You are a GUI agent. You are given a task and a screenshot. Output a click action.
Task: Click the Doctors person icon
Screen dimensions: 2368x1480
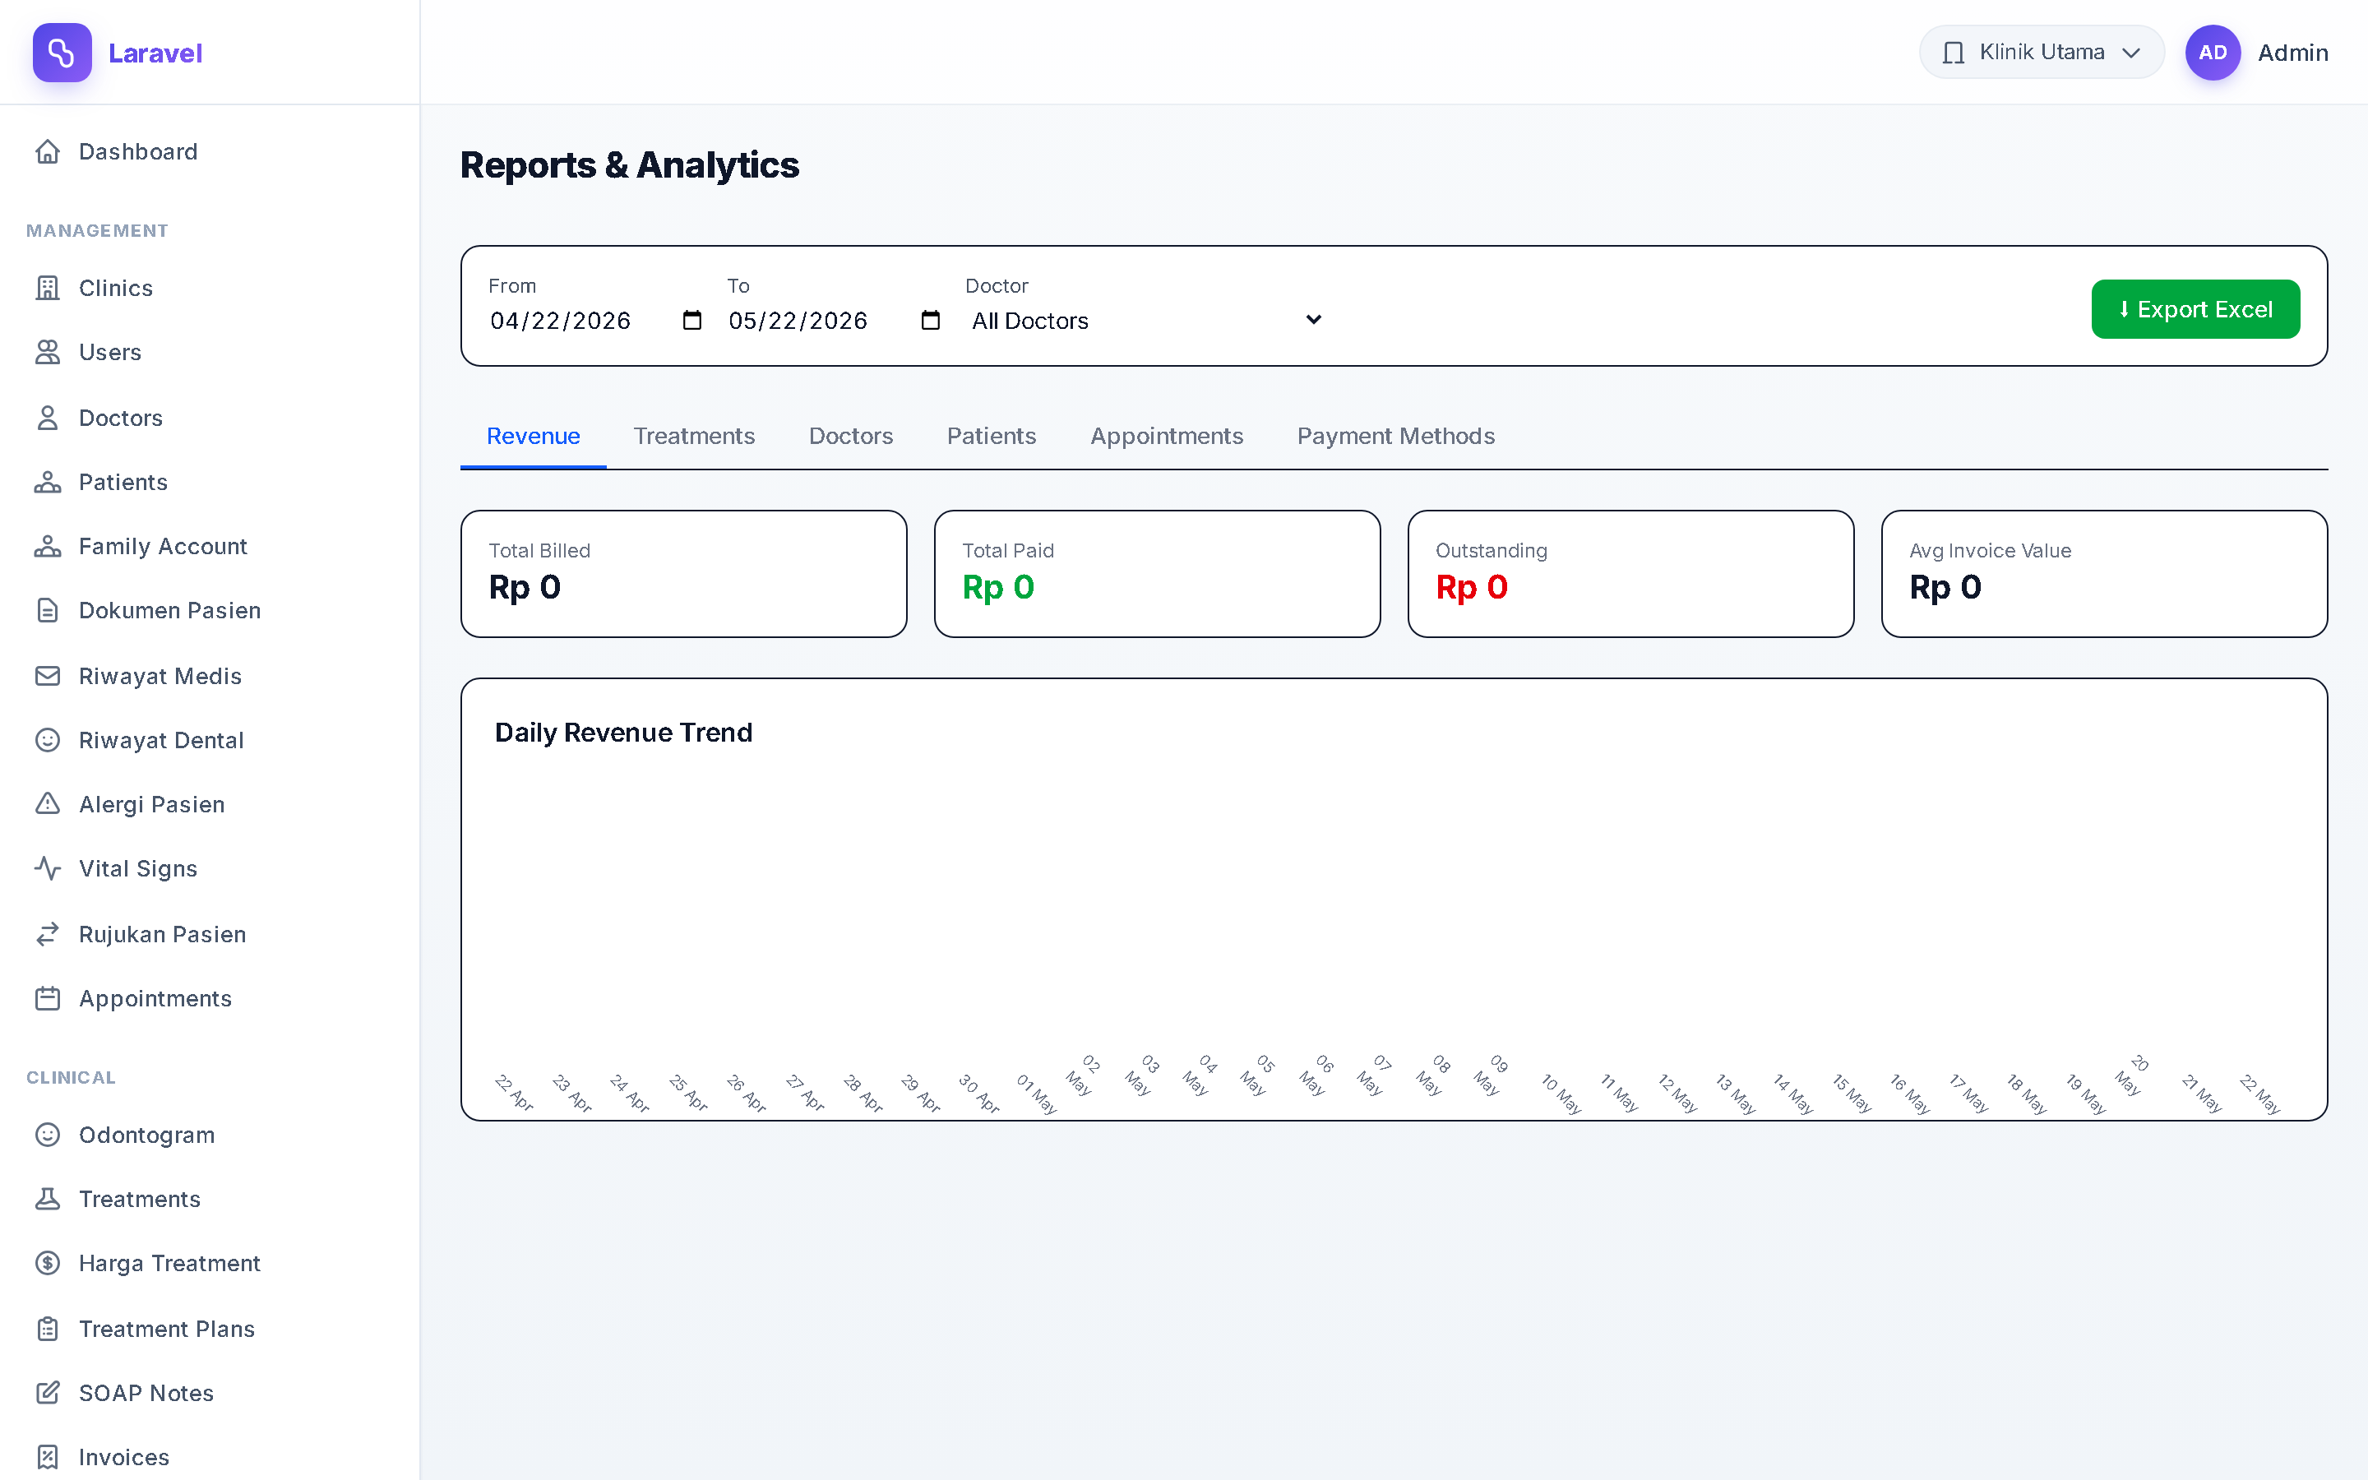48,418
